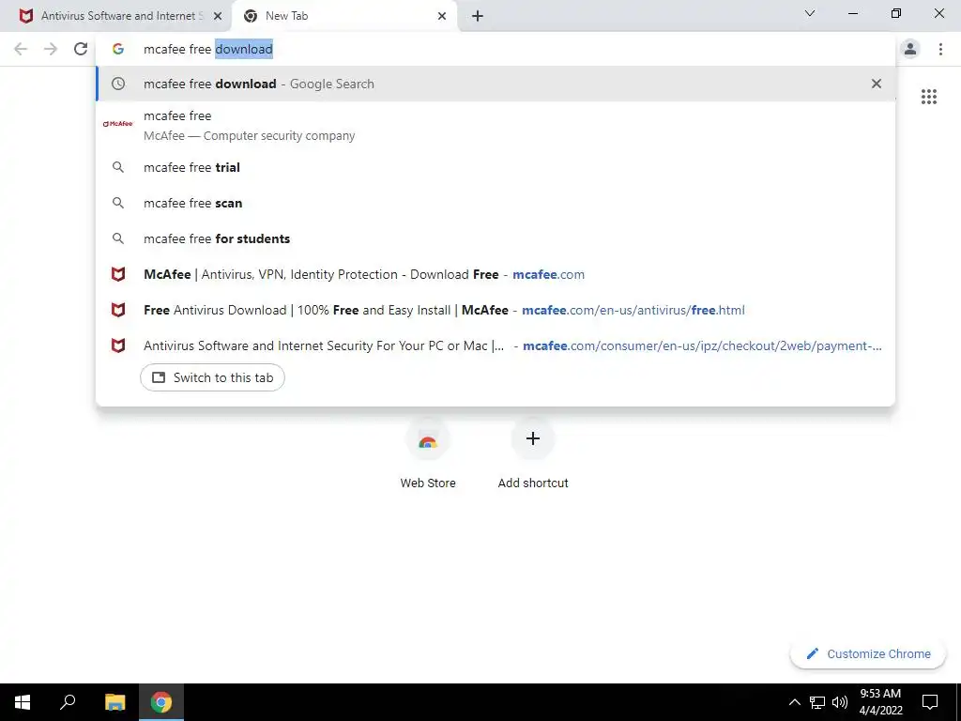Select the New Tab tab
The image size is (961, 721).
pyautogui.click(x=343, y=16)
